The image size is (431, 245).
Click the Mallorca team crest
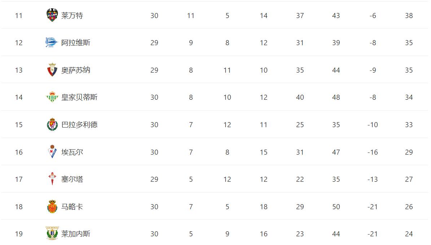(x=52, y=207)
